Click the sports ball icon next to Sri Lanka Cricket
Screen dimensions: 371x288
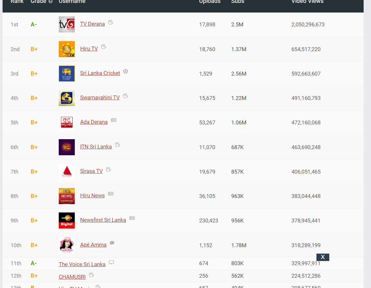[x=125, y=71]
